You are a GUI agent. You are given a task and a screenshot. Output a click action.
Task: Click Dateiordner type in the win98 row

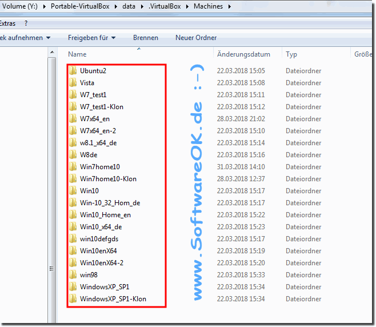[303, 275]
